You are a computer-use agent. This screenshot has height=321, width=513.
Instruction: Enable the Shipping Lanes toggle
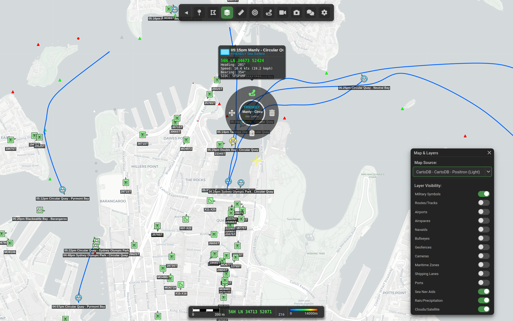[484, 274]
